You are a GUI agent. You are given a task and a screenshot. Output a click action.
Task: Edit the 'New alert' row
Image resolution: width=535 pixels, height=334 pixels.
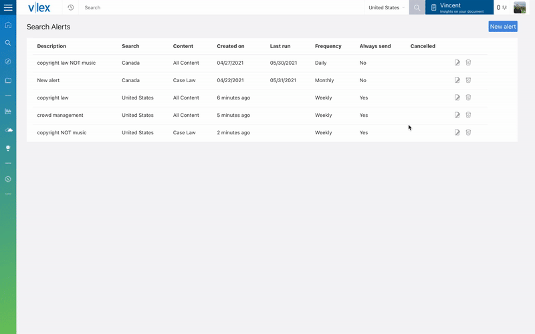tap(457, 80)
